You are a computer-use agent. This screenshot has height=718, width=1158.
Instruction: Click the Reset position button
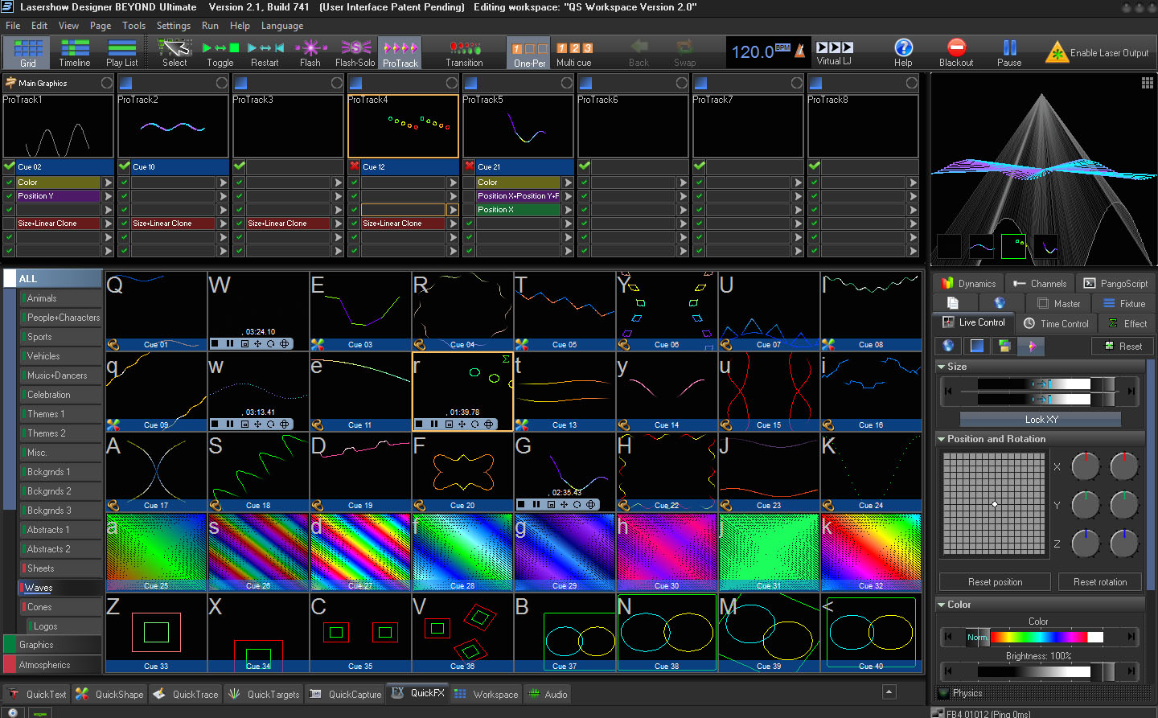tap(995, 582)
